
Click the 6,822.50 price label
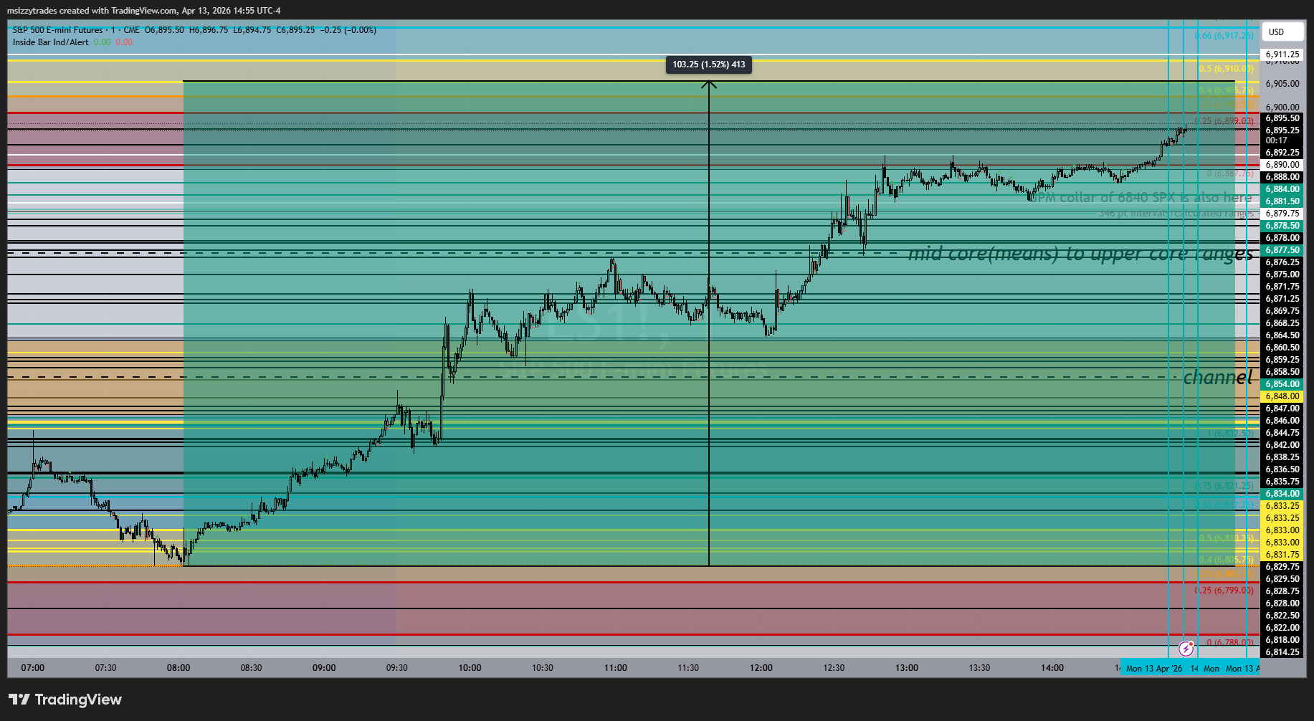point(1282,616)
